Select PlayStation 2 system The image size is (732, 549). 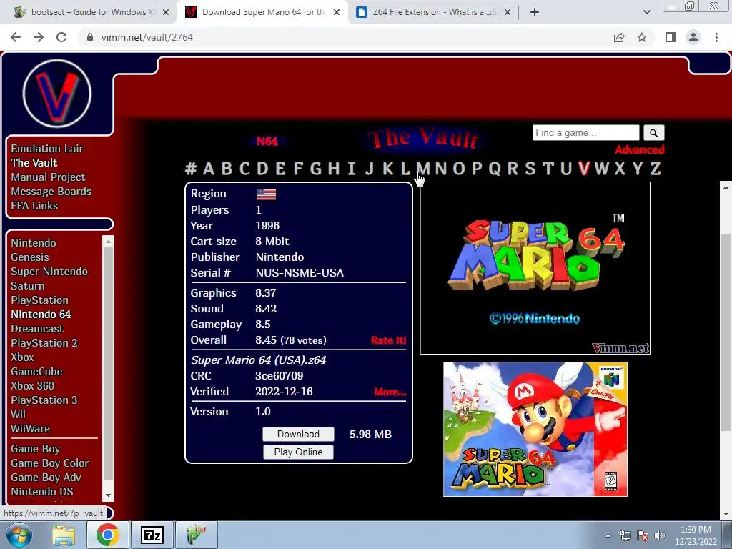click(44, 343)
